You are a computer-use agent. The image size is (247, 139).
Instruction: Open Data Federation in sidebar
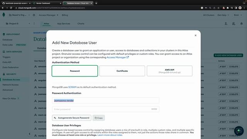[x=10, y=68]
